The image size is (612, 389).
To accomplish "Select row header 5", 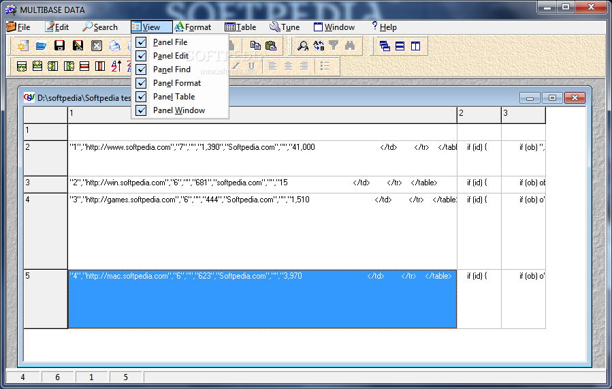I will [x=46, y=299].
